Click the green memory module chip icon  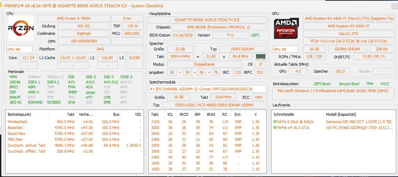pos(260,56)
